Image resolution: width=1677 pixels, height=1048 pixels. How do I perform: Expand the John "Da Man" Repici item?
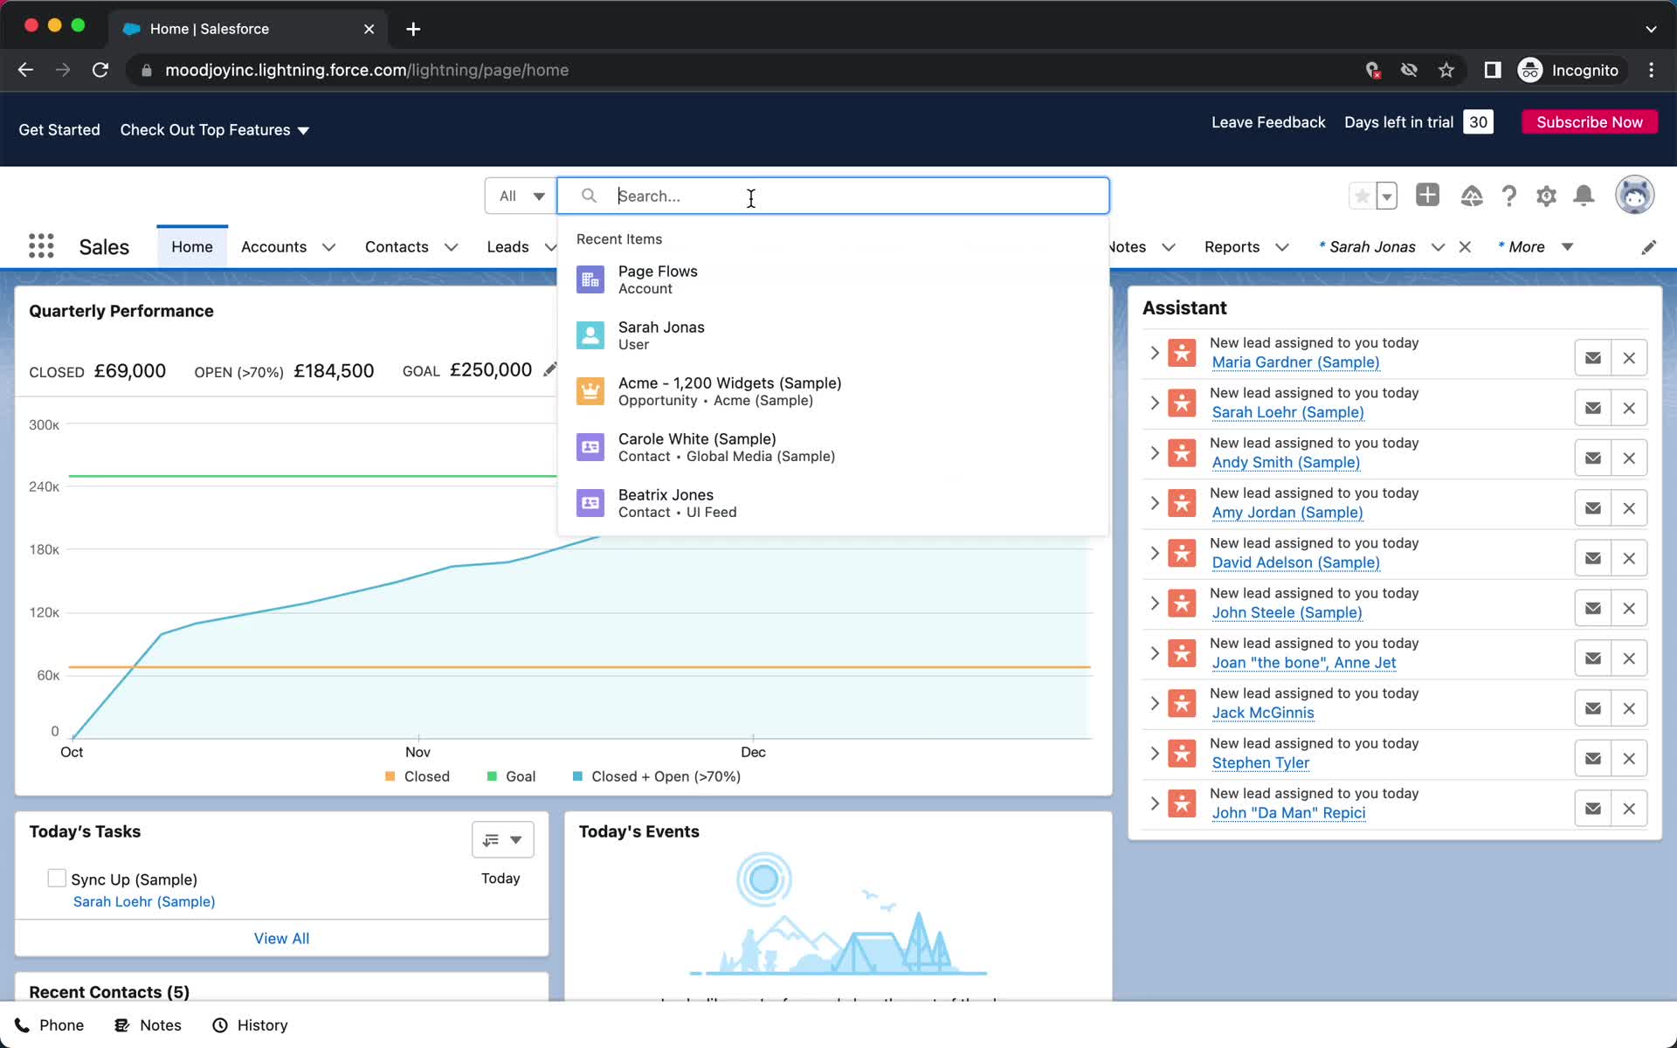pos(1155,803)
